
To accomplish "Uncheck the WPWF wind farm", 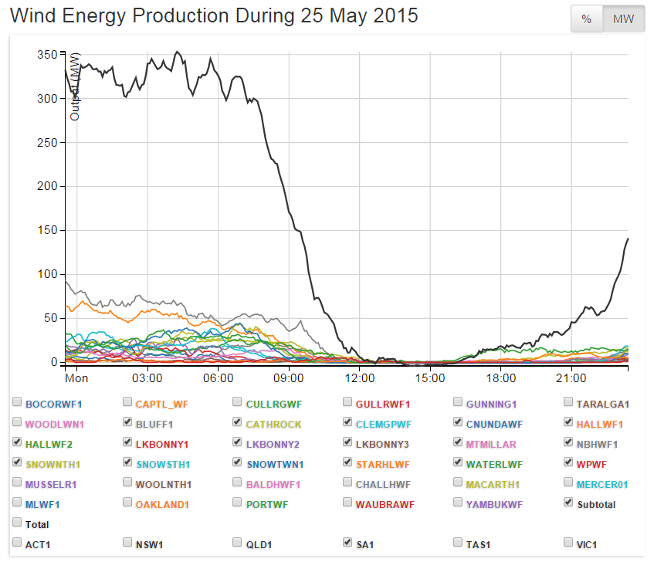I will coord(569,463).
